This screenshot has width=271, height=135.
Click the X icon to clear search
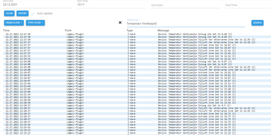tap(120, 23)
